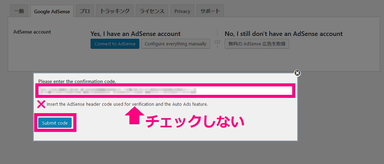Click the 'AdSense account' label

pos(32,32)
